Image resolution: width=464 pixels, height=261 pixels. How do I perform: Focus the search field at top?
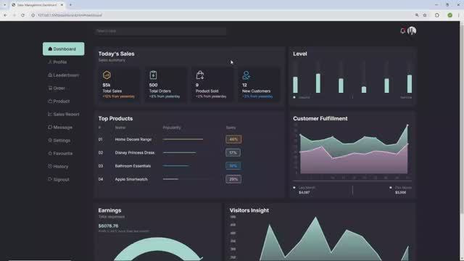[161, 30]
